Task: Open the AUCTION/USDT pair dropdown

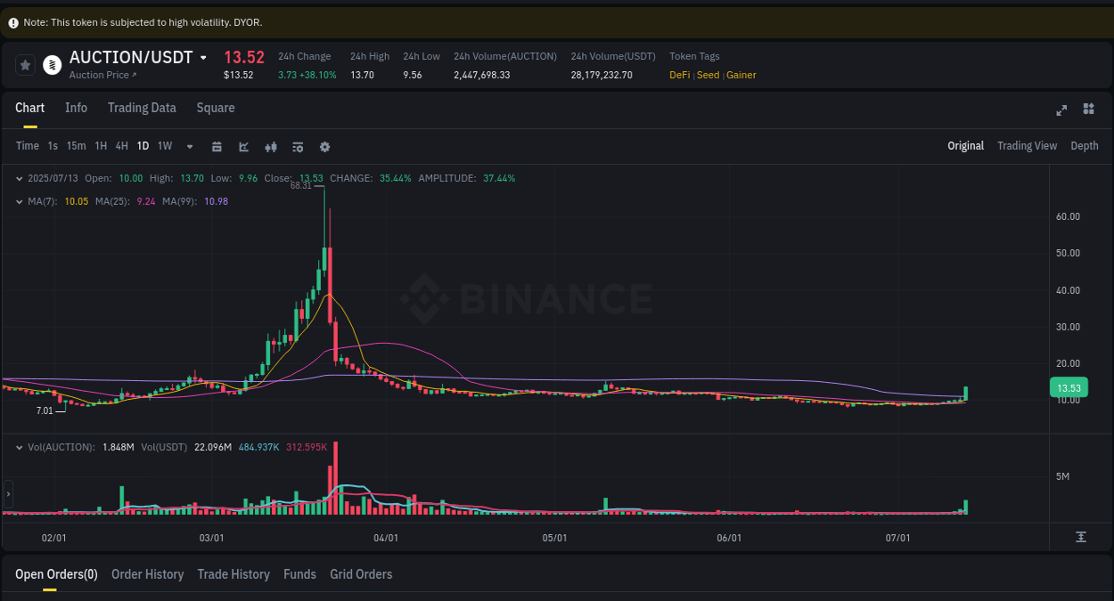Action: 204,57
